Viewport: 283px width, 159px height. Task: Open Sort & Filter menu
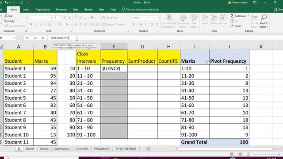coord(254,21)
